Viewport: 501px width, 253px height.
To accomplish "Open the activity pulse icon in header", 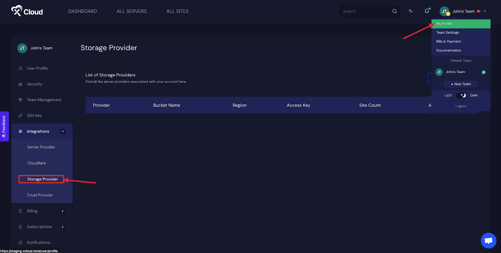I will point(411,11).
